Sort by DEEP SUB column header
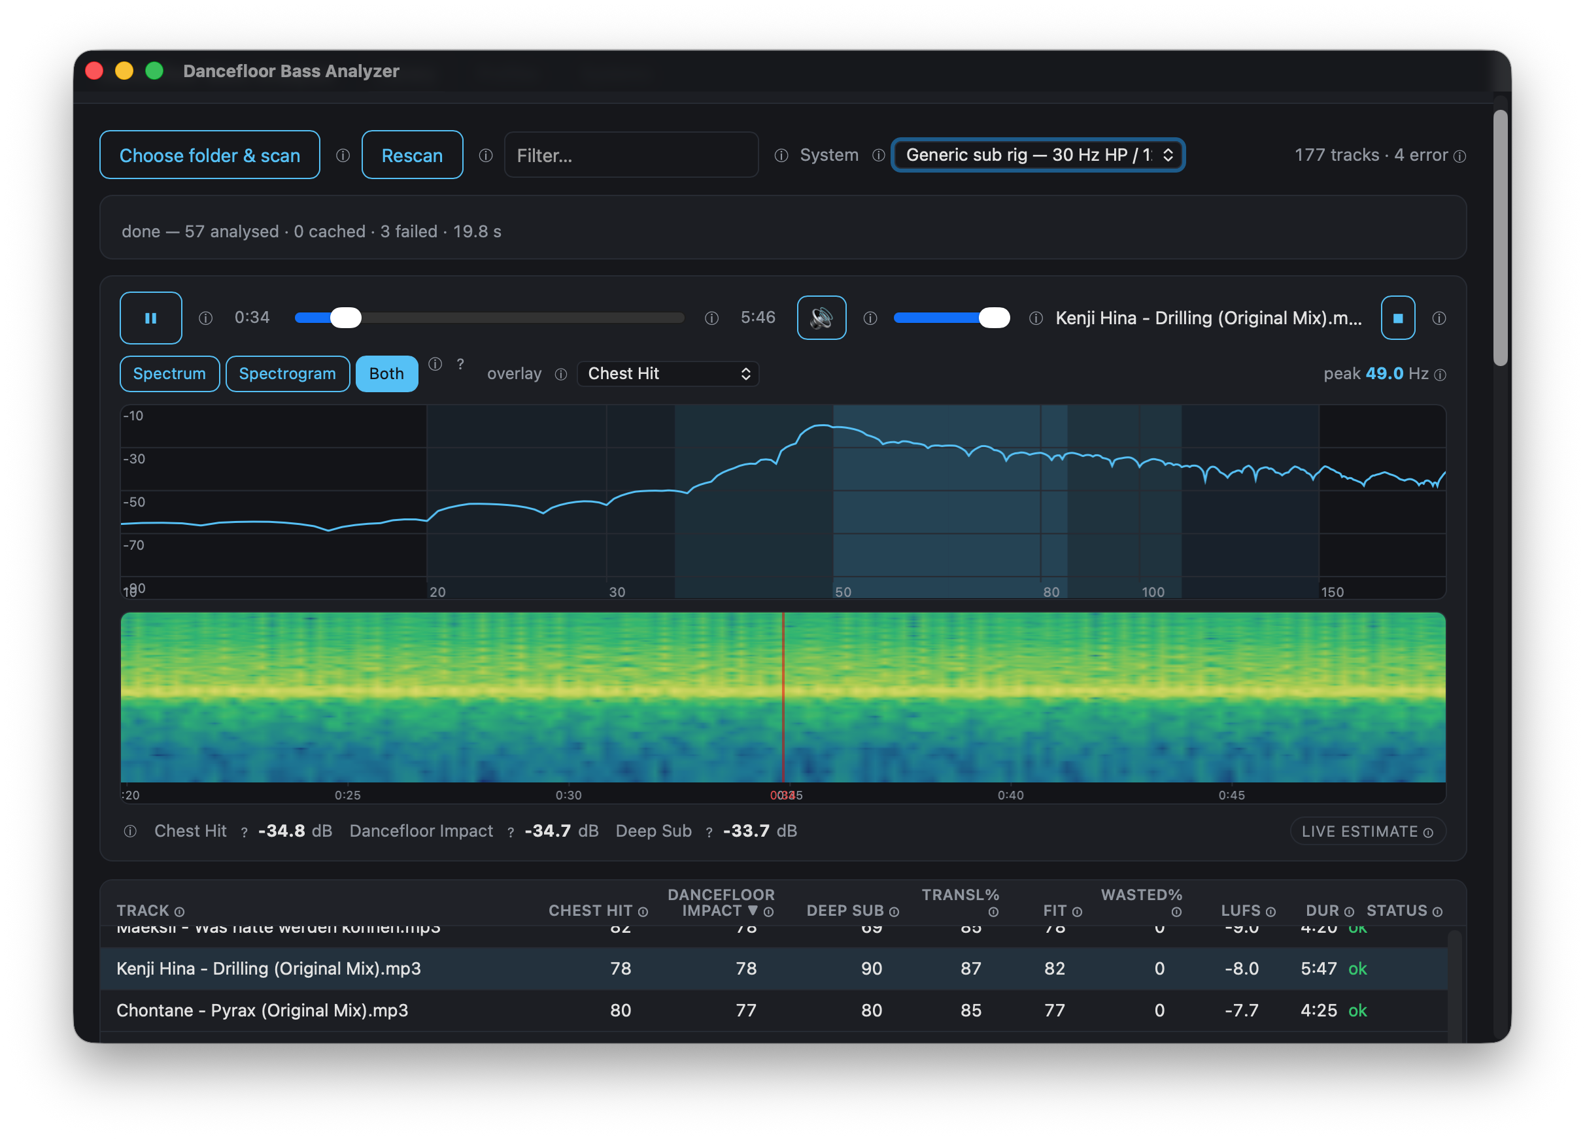Image resolution: width=1585 pixels, height=1140 pixels. point(845,911)
